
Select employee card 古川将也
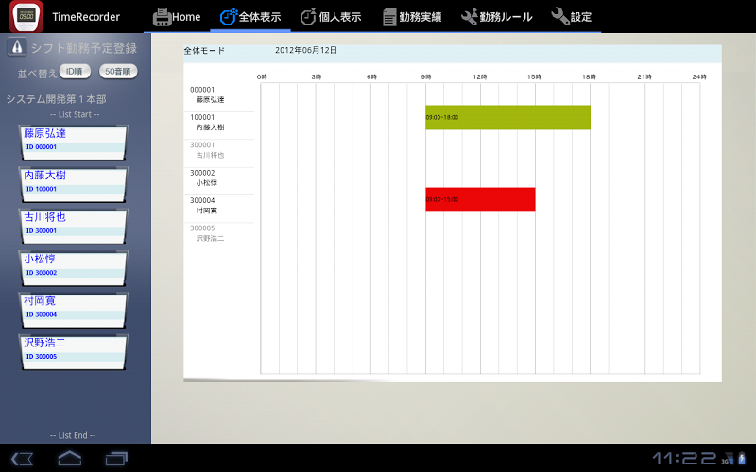[x=74, y=223]
